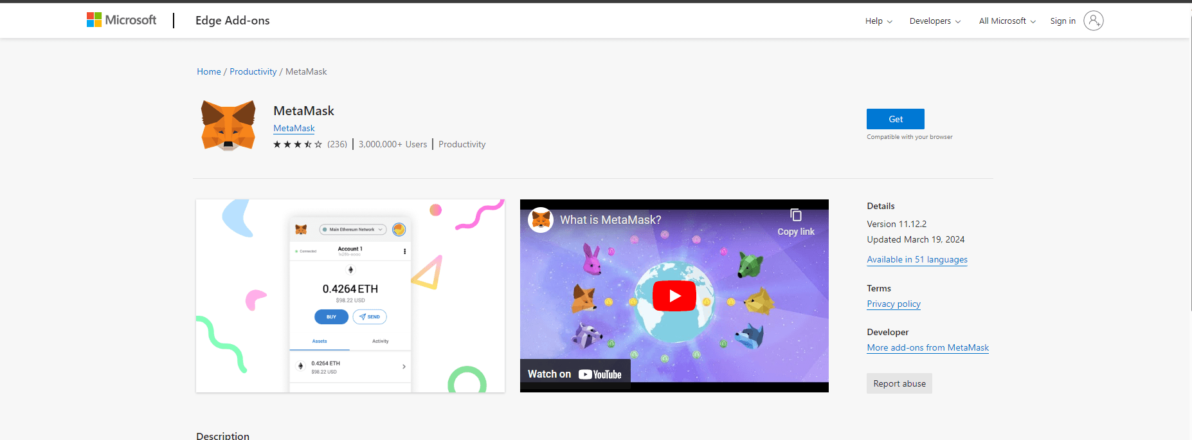Viewport: 1192px width, 440px height.
Task: Open the (236) reviews count
Action: click(337, 144)
